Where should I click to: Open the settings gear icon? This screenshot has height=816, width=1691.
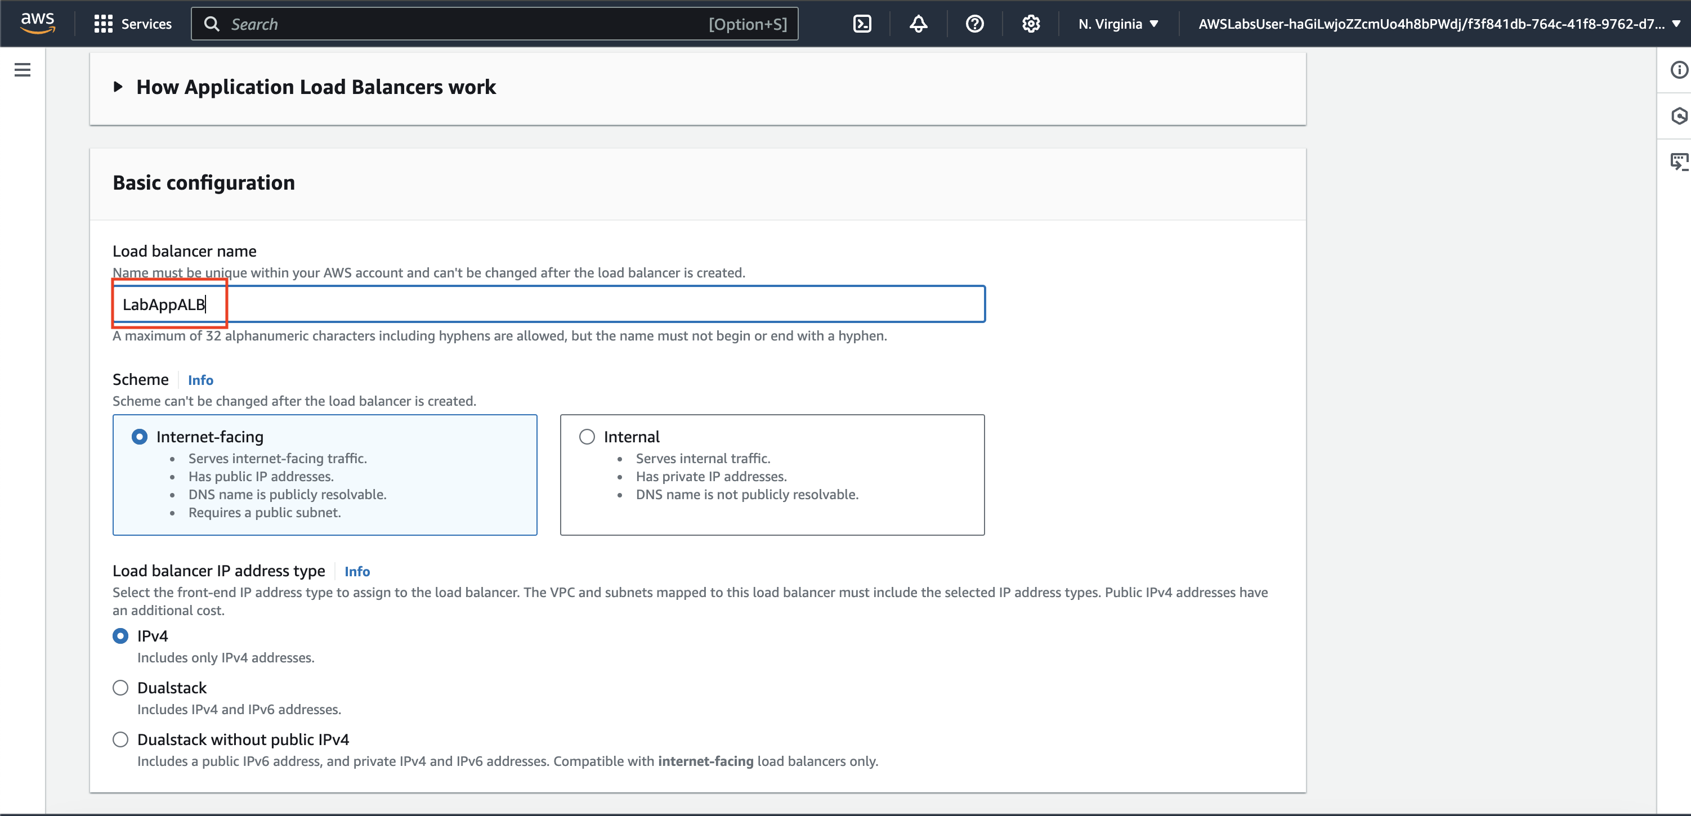(x=1031, y=24)
